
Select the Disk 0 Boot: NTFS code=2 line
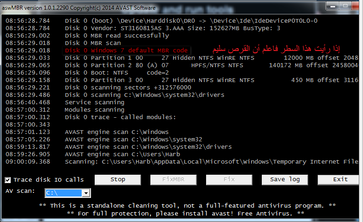[x=117, y=73]
